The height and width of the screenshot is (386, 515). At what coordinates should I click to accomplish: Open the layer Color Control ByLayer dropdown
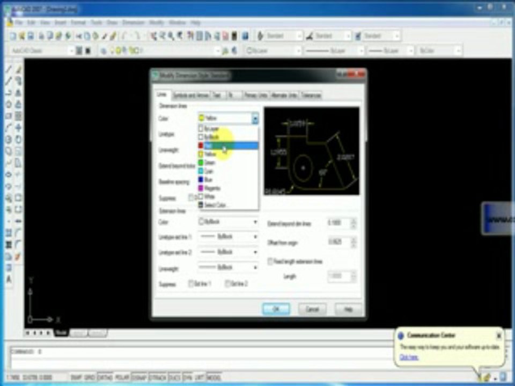click(273, 51)
